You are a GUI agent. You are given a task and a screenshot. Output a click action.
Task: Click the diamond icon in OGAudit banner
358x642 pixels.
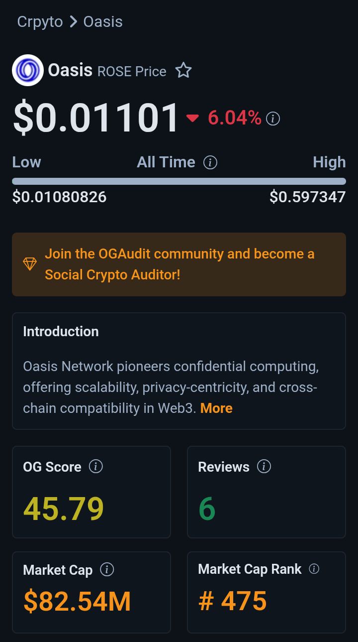(x=30, y=264)
